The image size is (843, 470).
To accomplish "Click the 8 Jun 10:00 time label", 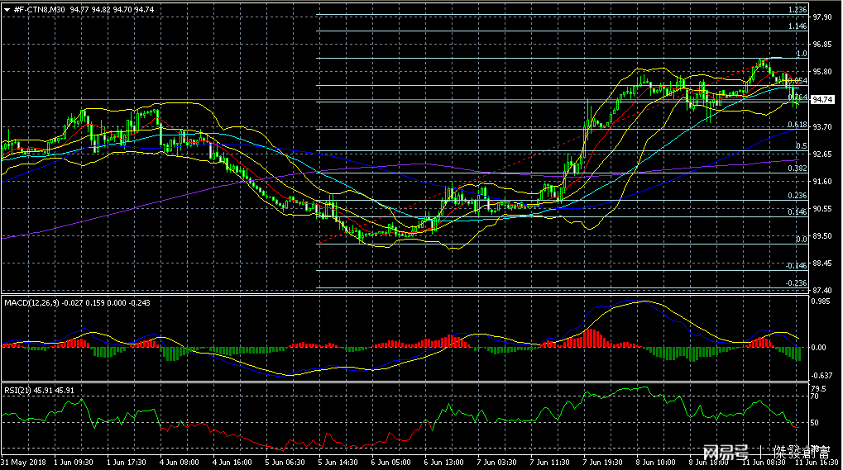I will 655,463.
